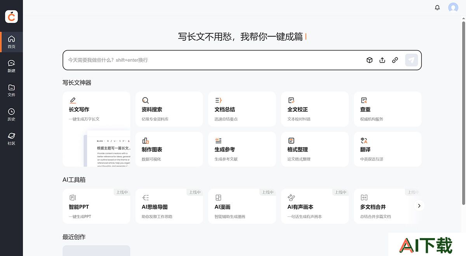Click the 中英双语互译 description text

[x=372, y=159]
